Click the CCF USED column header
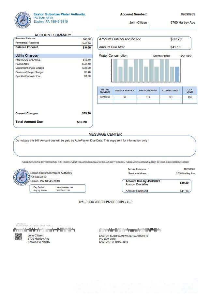The image size is (210, 299). click(x=189, y=90)
